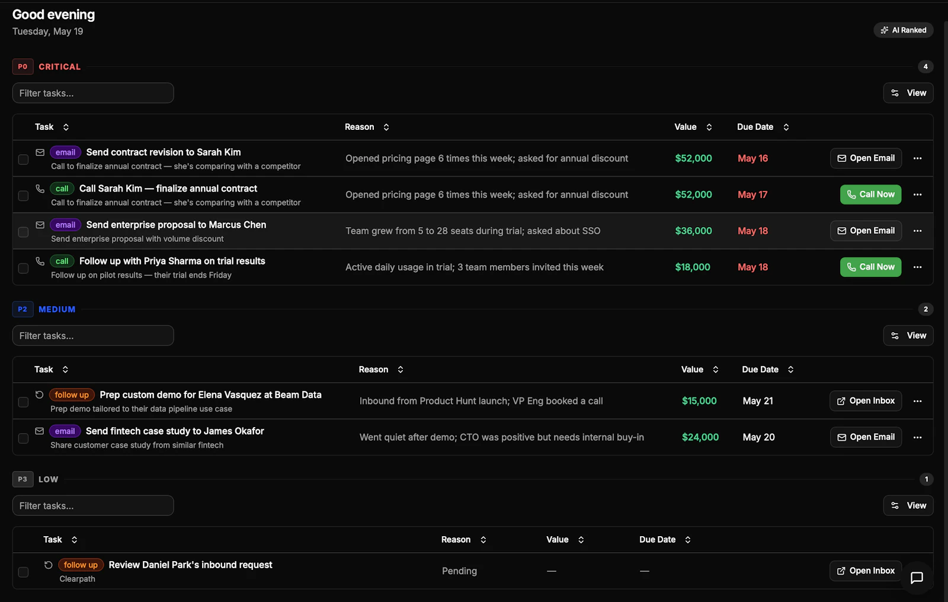Click follow-up refresh icon in Daniel Park row
Screen dimensions: 948x602
point(49,565)
